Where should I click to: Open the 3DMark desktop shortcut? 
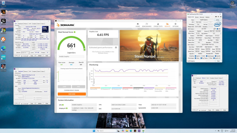(x=3, y=13)
